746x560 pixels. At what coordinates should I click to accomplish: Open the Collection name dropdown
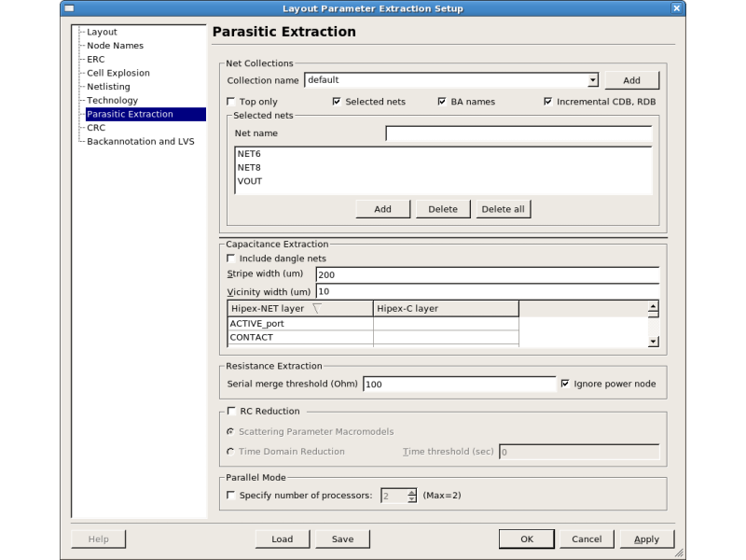coord(592,80)
